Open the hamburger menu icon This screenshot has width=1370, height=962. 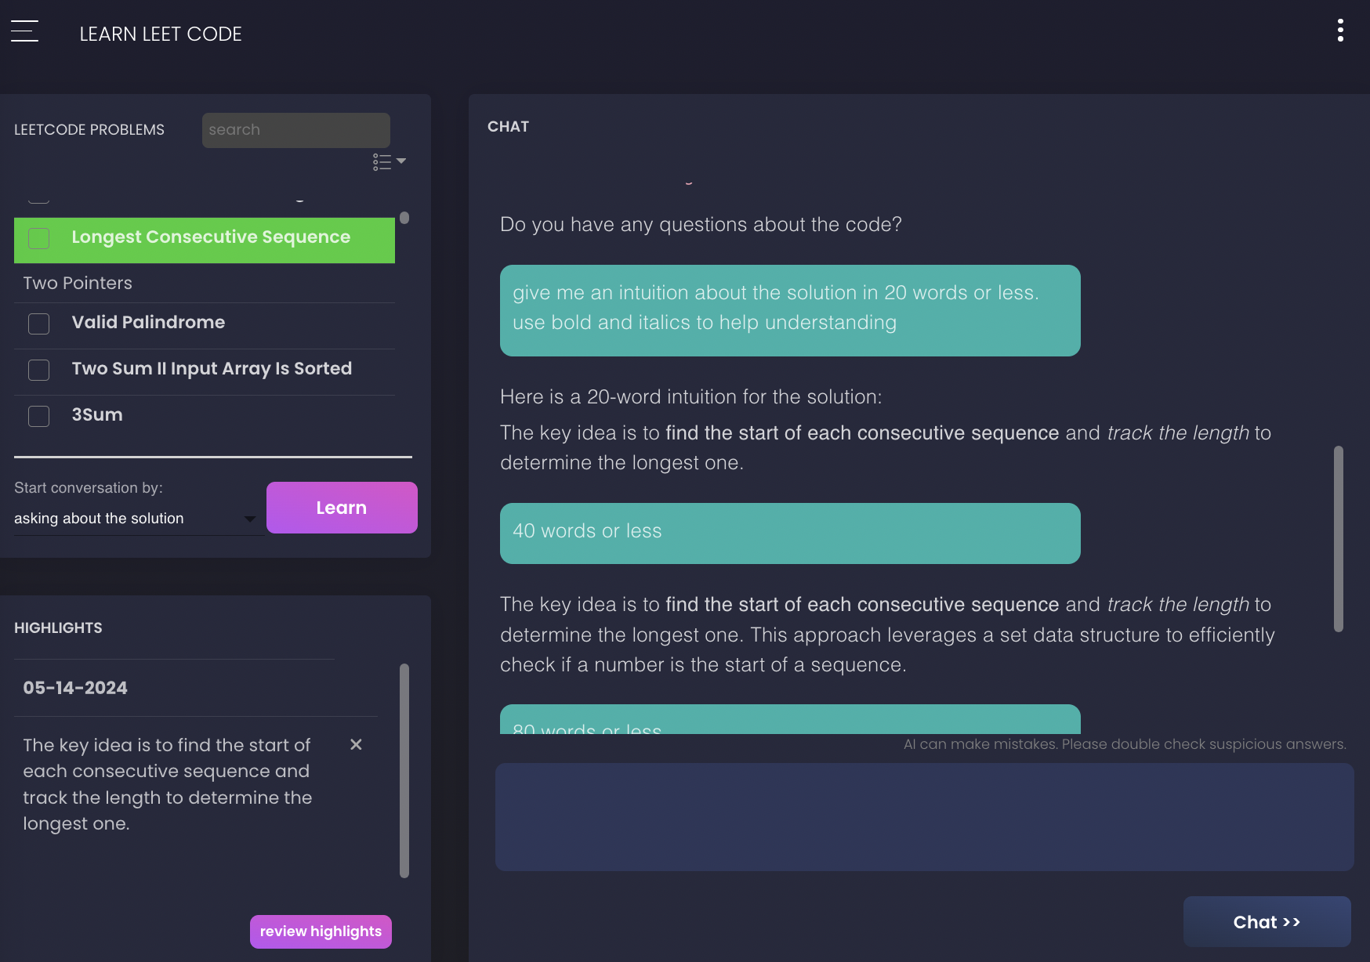click(x=24, y=31)
